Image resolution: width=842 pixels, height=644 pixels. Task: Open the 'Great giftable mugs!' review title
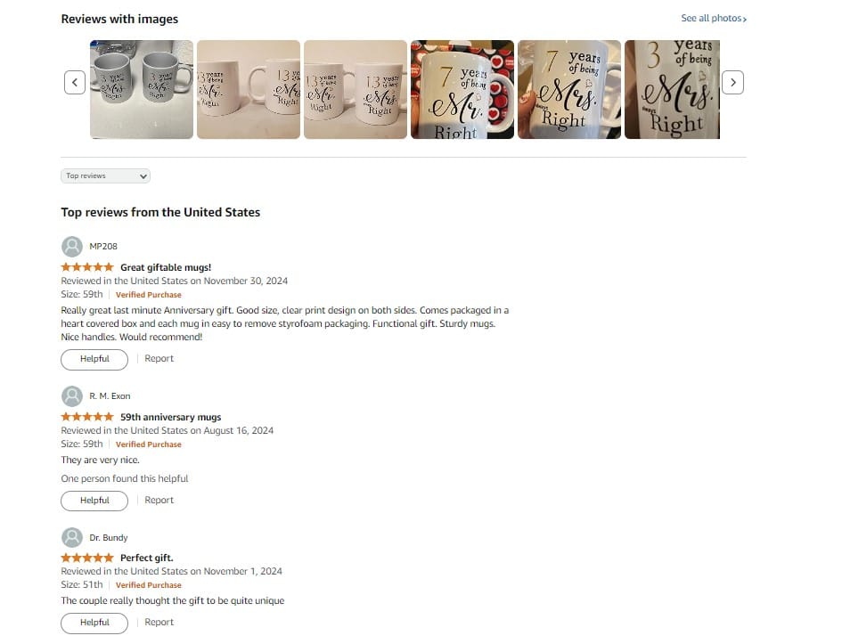pyautogui.click(x=166, y=267)
